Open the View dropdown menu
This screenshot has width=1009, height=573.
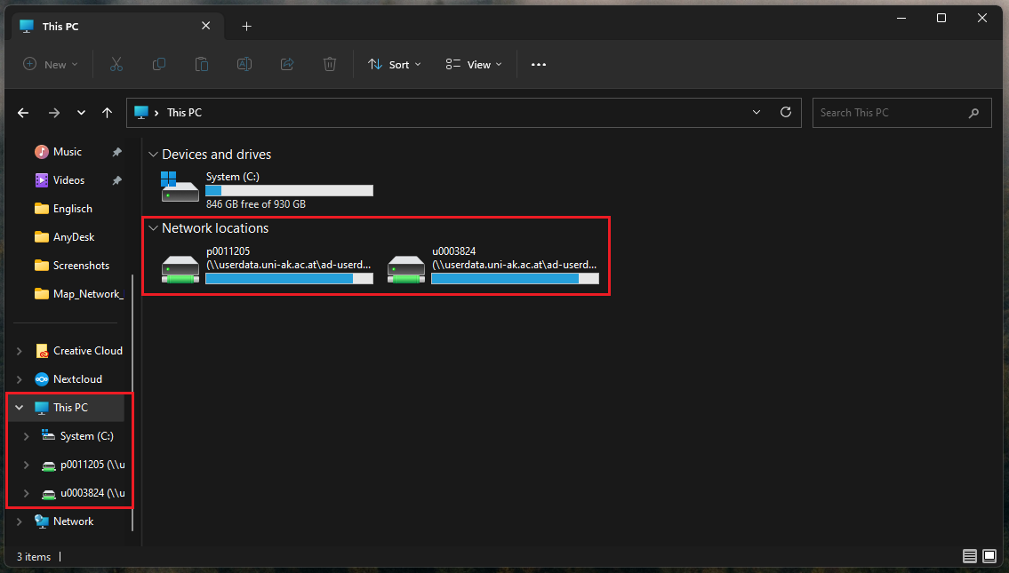click(x=474, y=64)
